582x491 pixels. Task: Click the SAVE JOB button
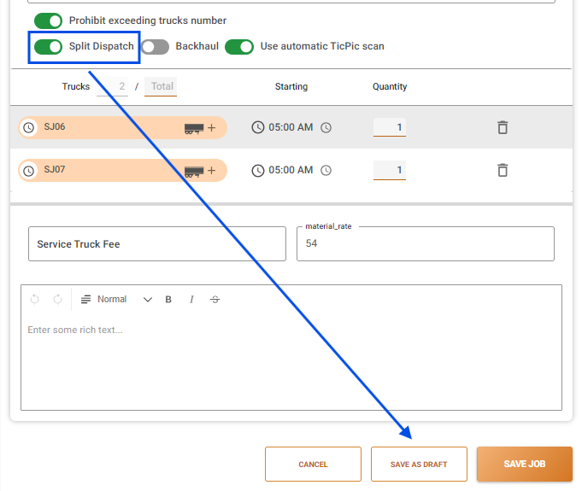tap(525, 465)
